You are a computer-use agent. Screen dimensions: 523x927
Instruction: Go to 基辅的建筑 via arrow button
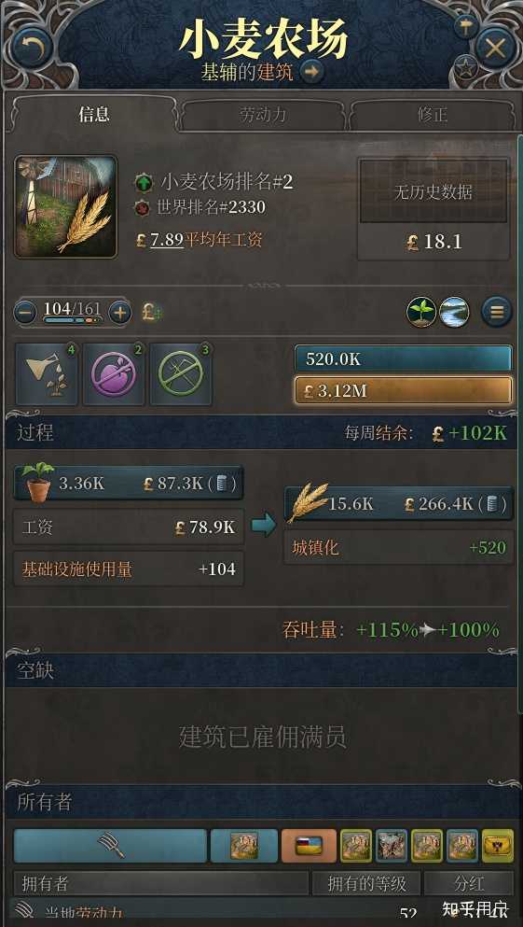click(x=311, y=72)
